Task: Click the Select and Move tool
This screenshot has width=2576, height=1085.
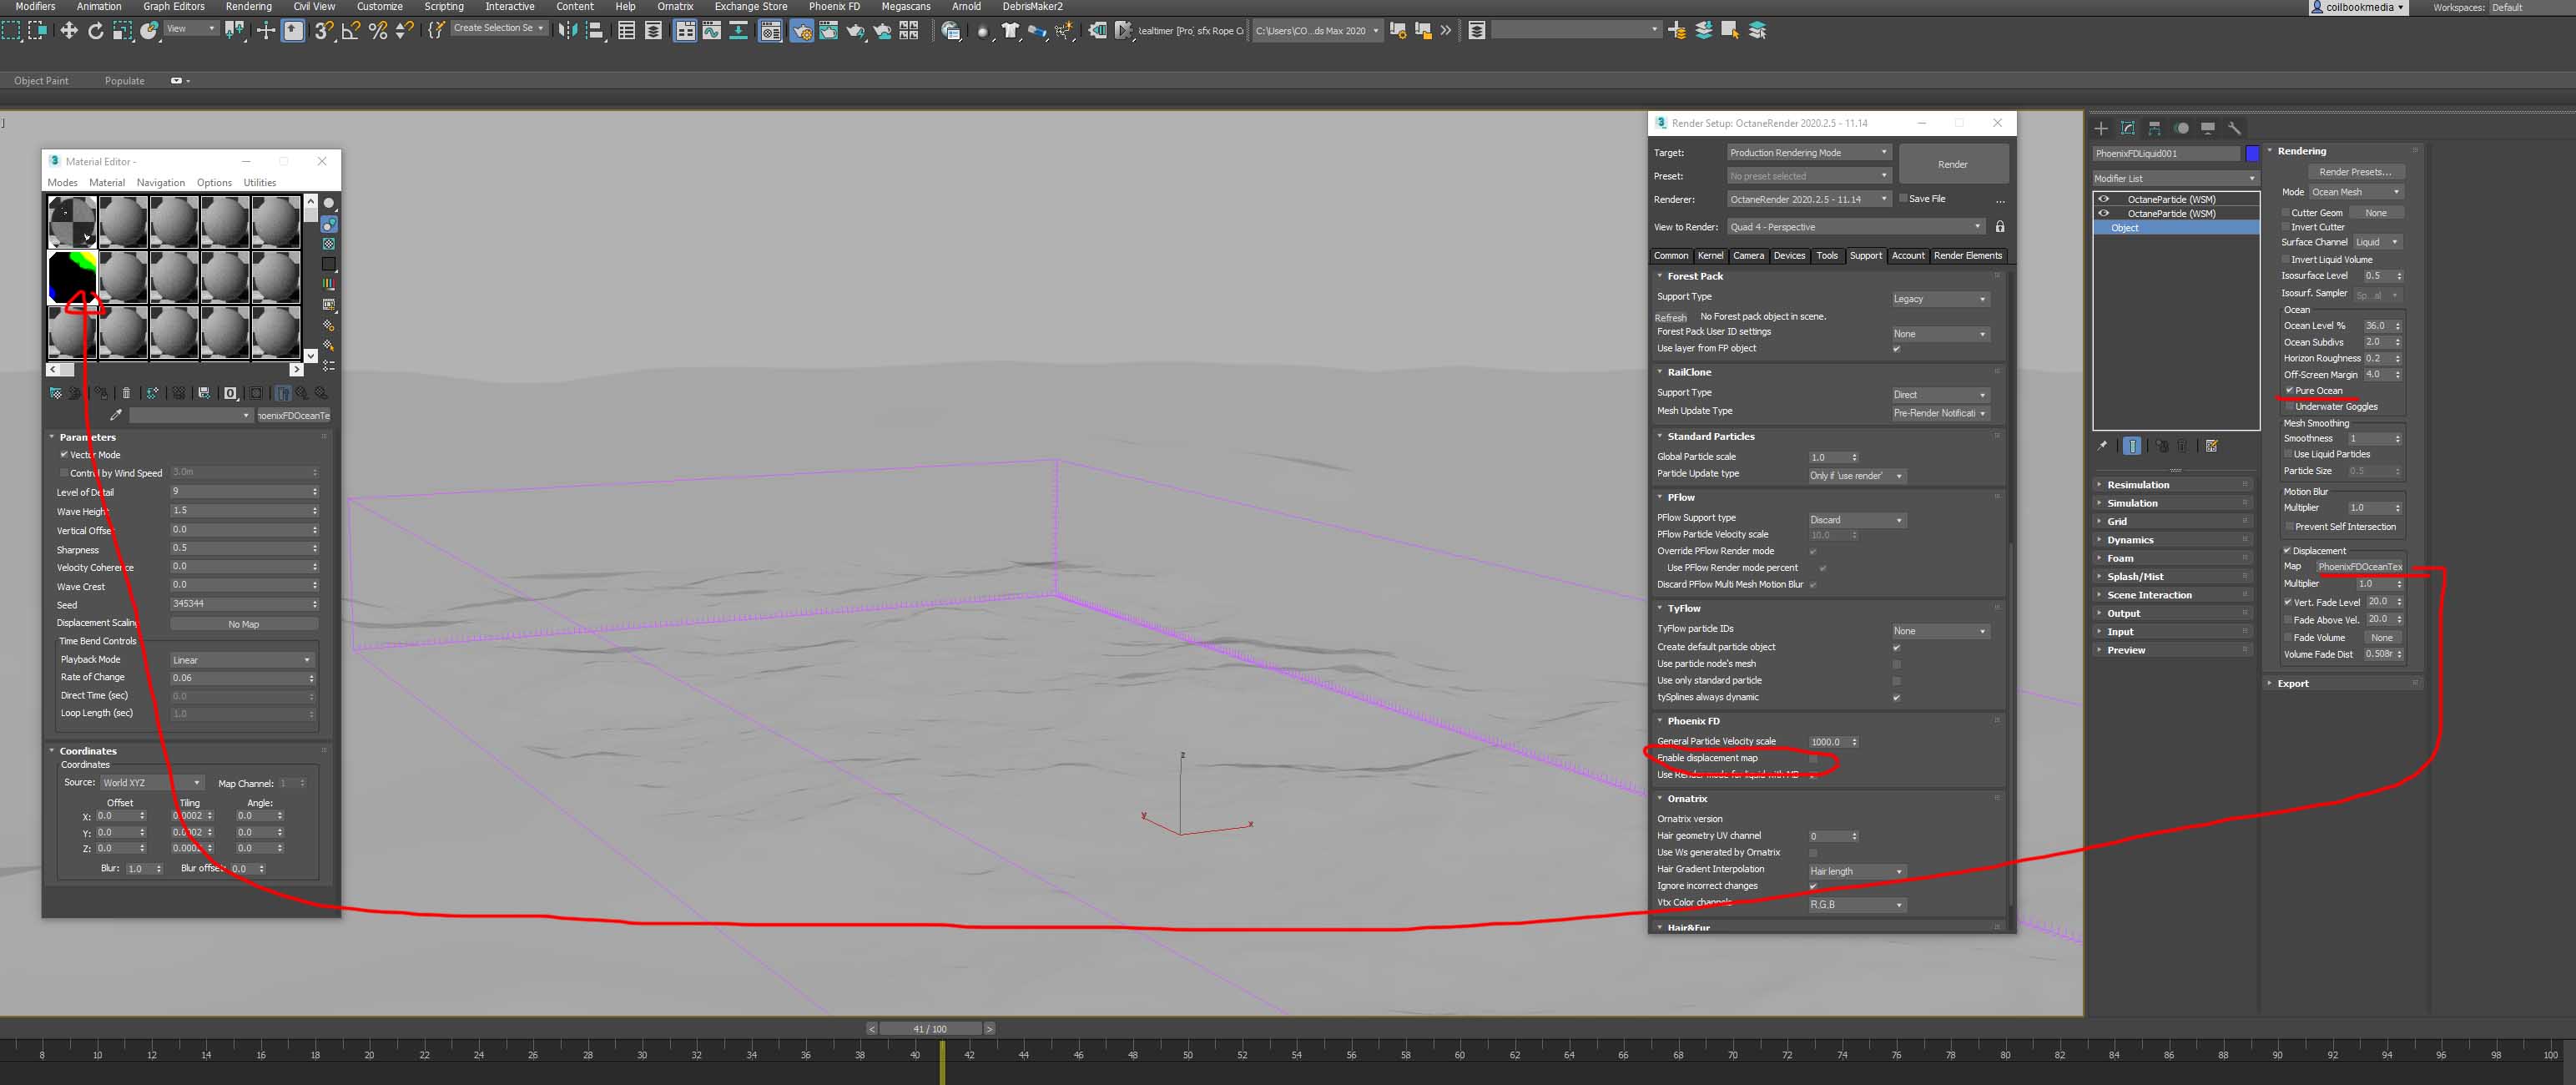Action: tap(69, 31)
